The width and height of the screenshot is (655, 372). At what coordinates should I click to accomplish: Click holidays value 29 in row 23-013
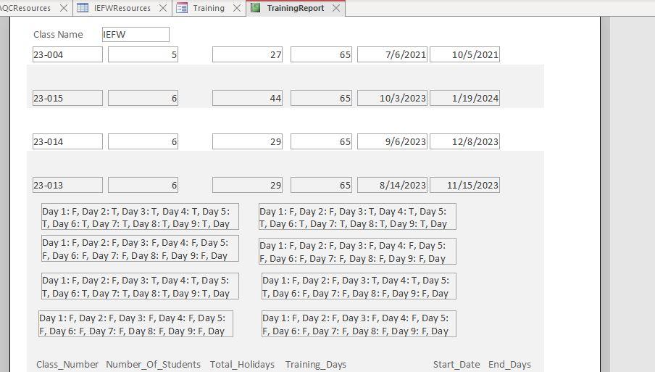pos(247,185)
